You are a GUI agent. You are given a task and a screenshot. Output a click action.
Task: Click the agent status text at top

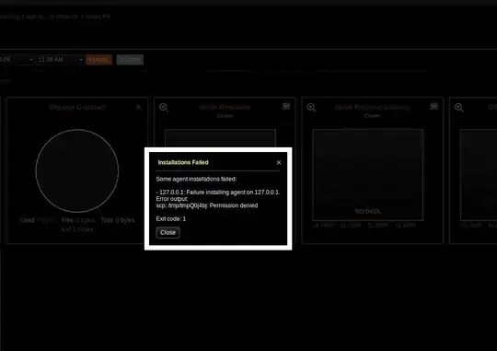[x=55, y=17]
